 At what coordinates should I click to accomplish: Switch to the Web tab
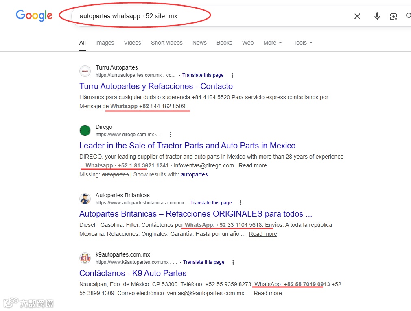(x=248, y=43)
